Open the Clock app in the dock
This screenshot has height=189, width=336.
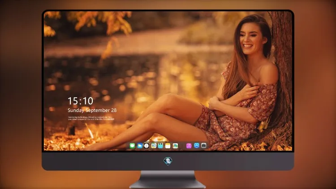(146, 146)
